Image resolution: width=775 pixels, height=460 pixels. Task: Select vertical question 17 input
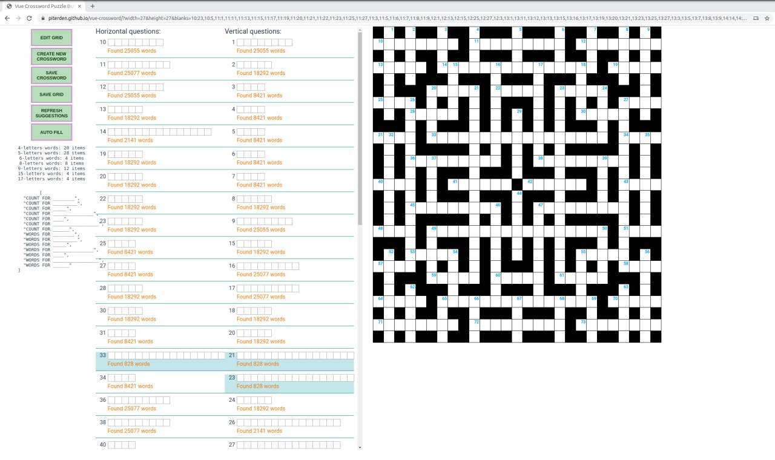point(268,288)
